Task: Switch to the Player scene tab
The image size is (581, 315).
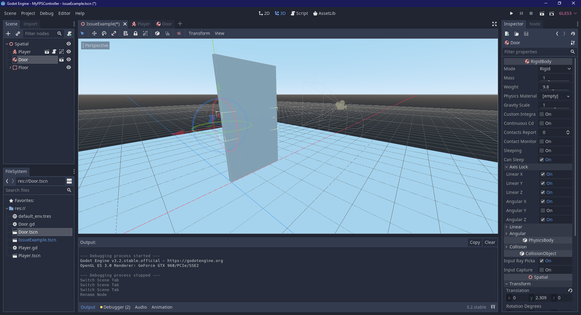Action: (x=141, y=24)
